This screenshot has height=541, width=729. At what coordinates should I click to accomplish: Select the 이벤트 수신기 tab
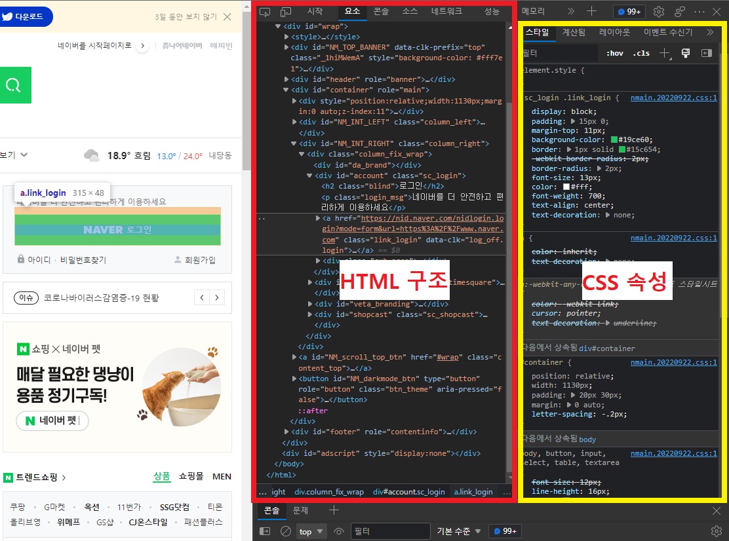click(668, 32)
